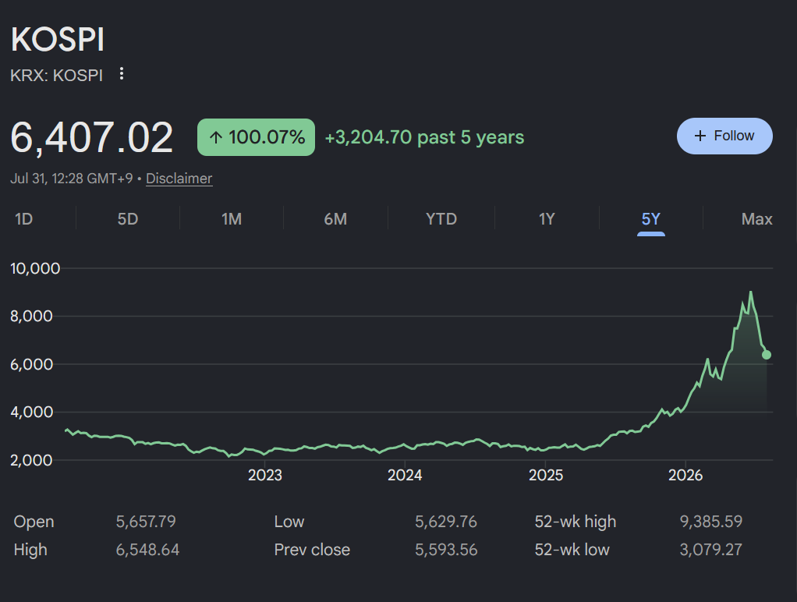Open the Disclaimer link
This screenshot has width=797, height=602.
[x=179, y=179]
